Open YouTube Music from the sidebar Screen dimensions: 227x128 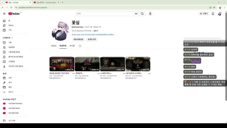(x=14, y=108)
